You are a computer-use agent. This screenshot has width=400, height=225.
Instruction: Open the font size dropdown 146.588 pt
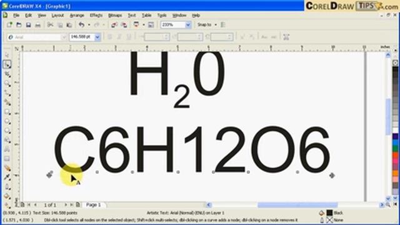(x=97, y=37)
